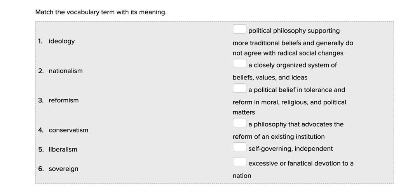The width and height of the screenshot is (408, 195).
Task: Click the text 'reform of an existing institution'
Action: [x=278, y=137]
